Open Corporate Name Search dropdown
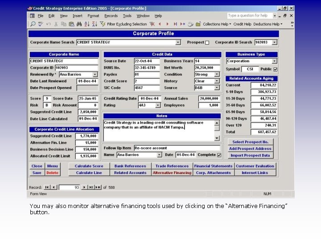Screen dimensions: 321x241 pos(178,42)
